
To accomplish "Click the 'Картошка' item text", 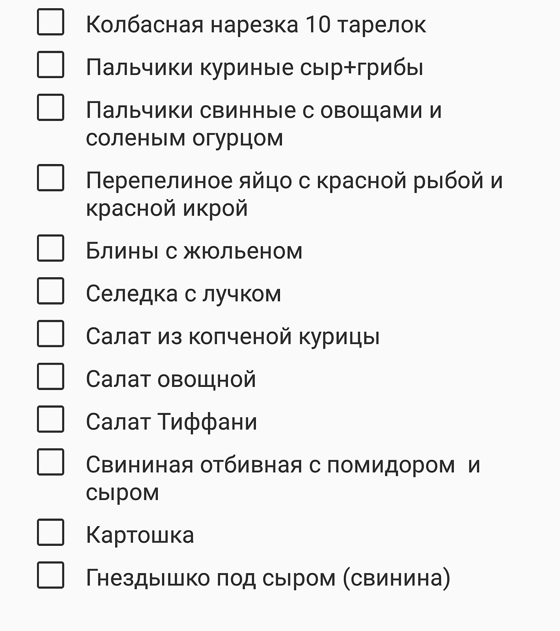I will (x=140, y=535).
